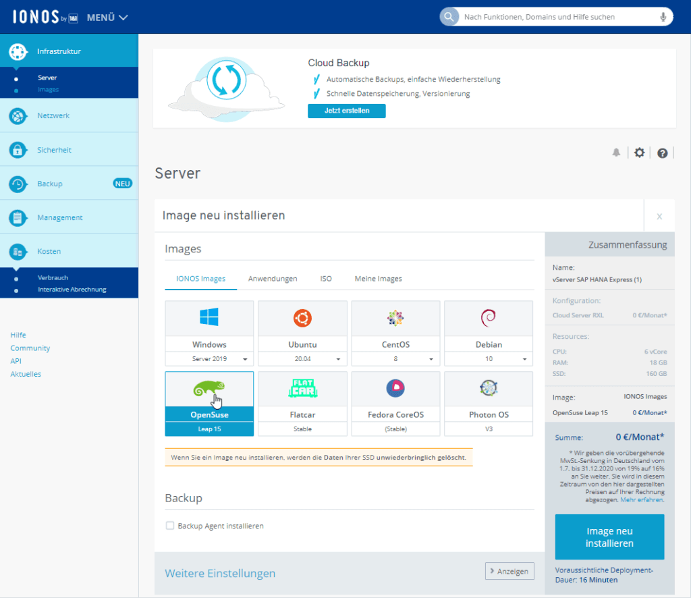Open the Server sidebar entry

point(47,78)
